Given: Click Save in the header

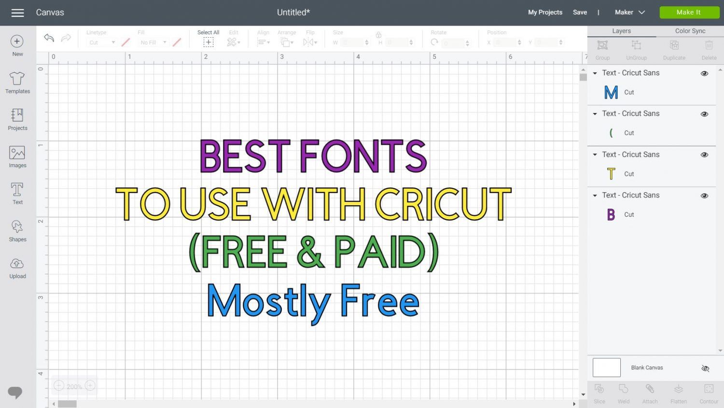Looking at the screenshot, I should 580,13.
